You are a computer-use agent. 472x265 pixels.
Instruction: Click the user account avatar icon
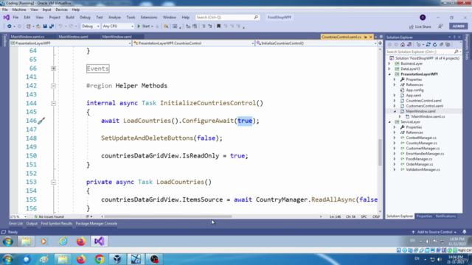(423, 18)
